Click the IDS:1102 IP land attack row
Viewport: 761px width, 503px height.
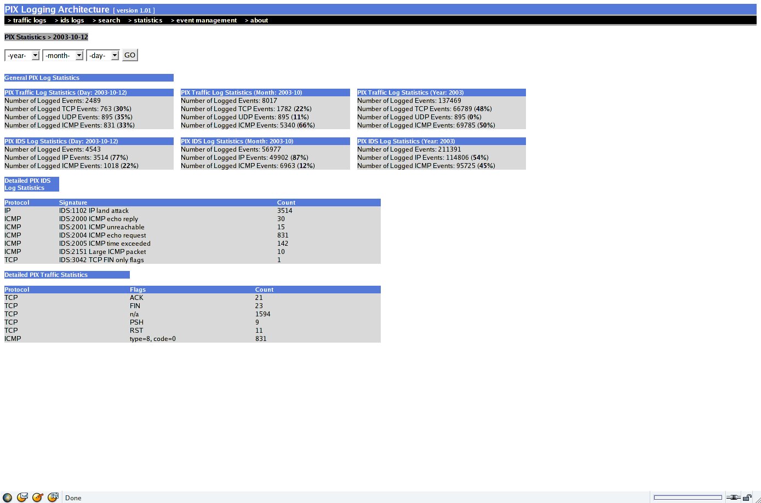pyautogui.click(x=94, y=211)
